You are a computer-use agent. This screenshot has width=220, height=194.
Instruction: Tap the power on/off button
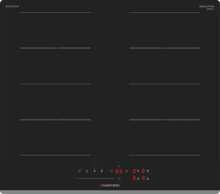coord(119,178)
